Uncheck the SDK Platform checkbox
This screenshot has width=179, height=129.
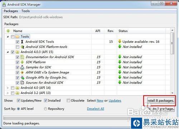coord(18,62)
